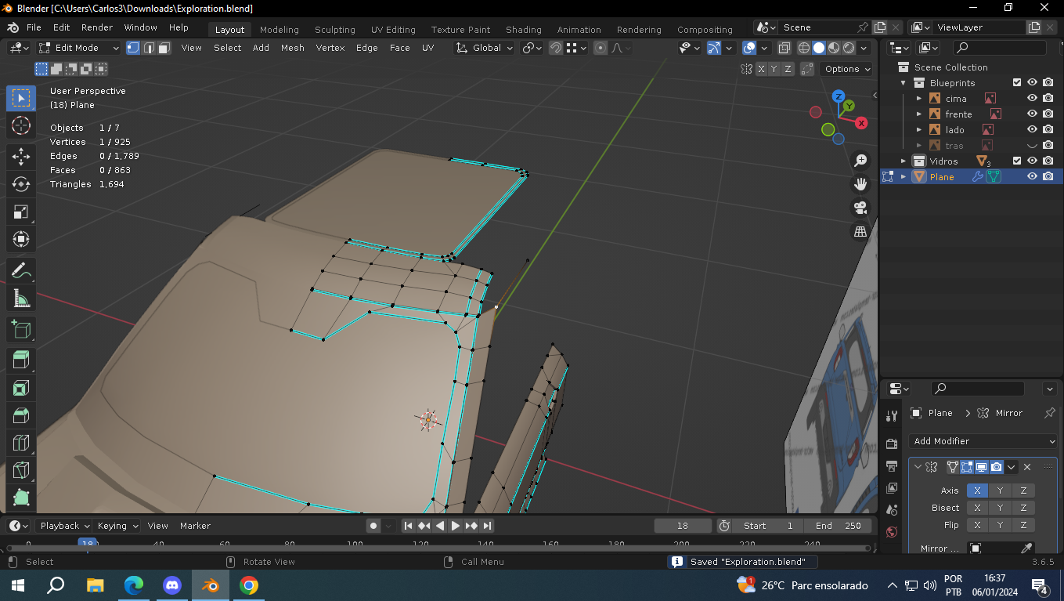The width and height of the screenshot is (1064, 601).
Task: Expand the Vidros collection
Action: point(903,161)
